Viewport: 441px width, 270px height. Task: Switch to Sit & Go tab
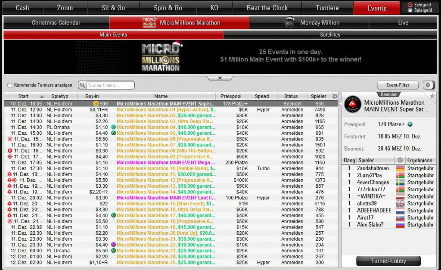pos(113,8)
